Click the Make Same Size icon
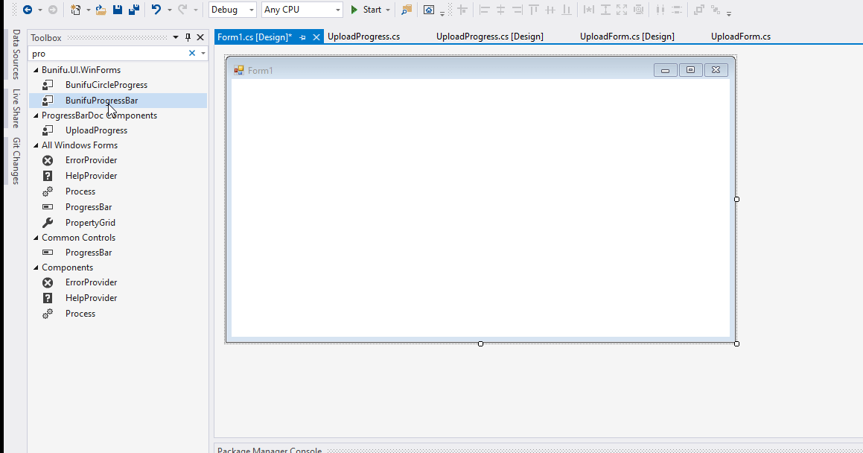863x453 pixels. tap(622, 10)
